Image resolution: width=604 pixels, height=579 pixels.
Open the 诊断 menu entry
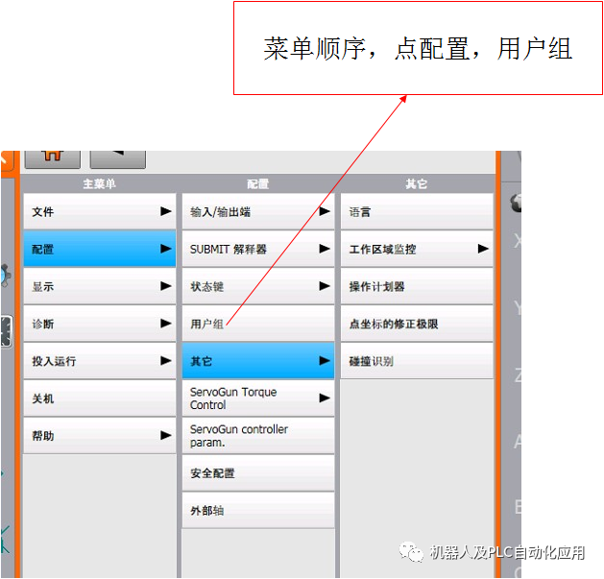pos(99,324)
